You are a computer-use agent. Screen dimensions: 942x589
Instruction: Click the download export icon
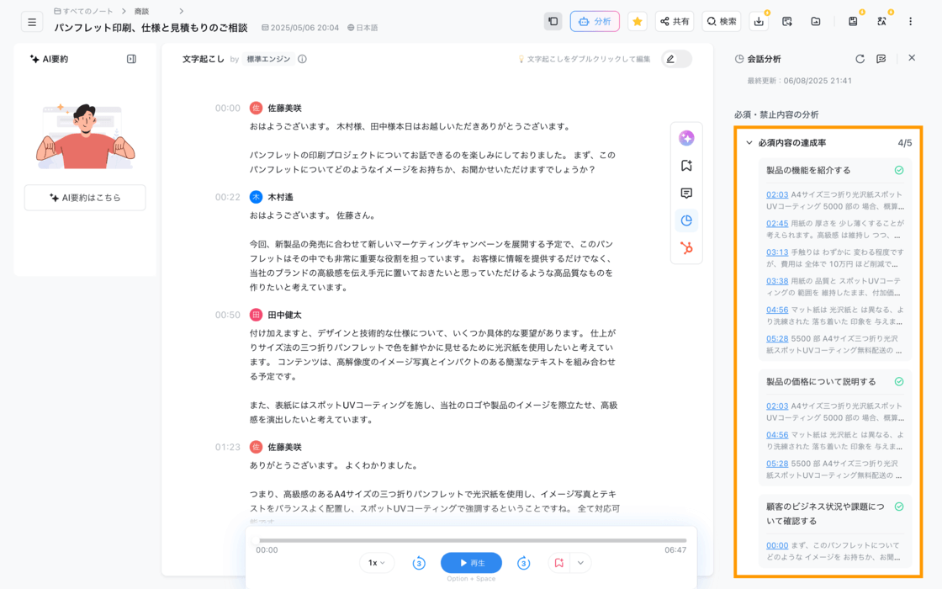click(759, 22)
